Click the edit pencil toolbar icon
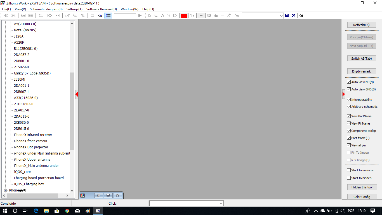 (x=67, y=16)
